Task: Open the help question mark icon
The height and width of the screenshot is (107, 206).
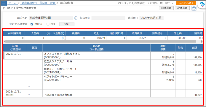Action: pyautogui.click(x=194, y=8)
